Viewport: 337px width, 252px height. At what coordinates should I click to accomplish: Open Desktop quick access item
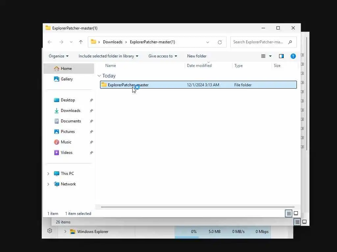tap(68, 100)
